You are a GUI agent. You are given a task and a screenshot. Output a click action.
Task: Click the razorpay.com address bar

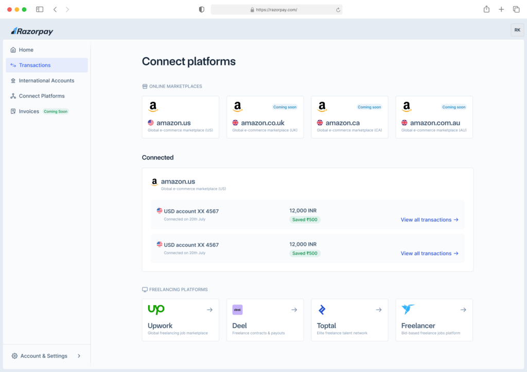click(276, 10)
